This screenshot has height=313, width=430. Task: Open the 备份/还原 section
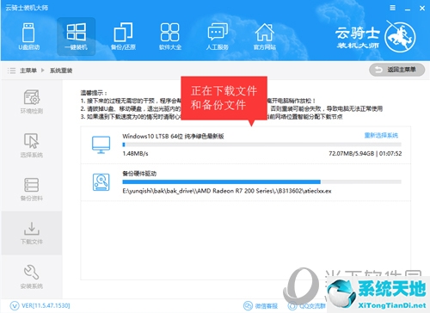click(123, 36)
